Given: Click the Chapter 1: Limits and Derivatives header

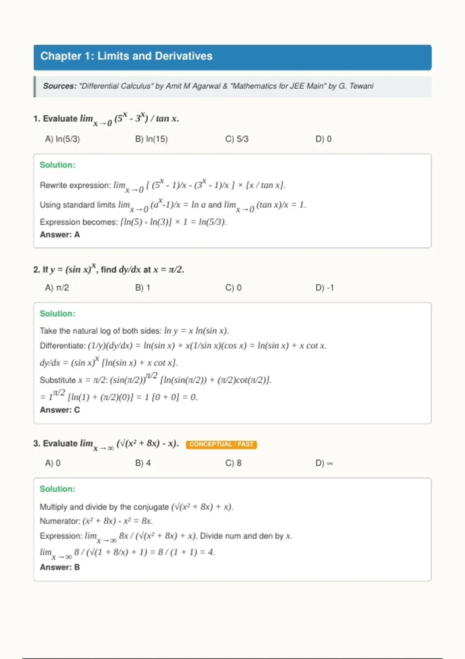Looking at the screenshot, I should [232, 57].
